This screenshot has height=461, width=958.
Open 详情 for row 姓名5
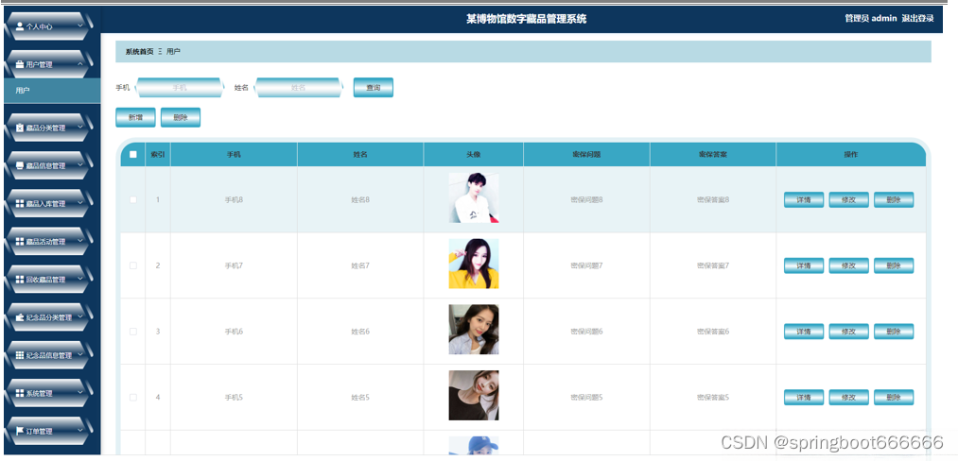(804, 398)
